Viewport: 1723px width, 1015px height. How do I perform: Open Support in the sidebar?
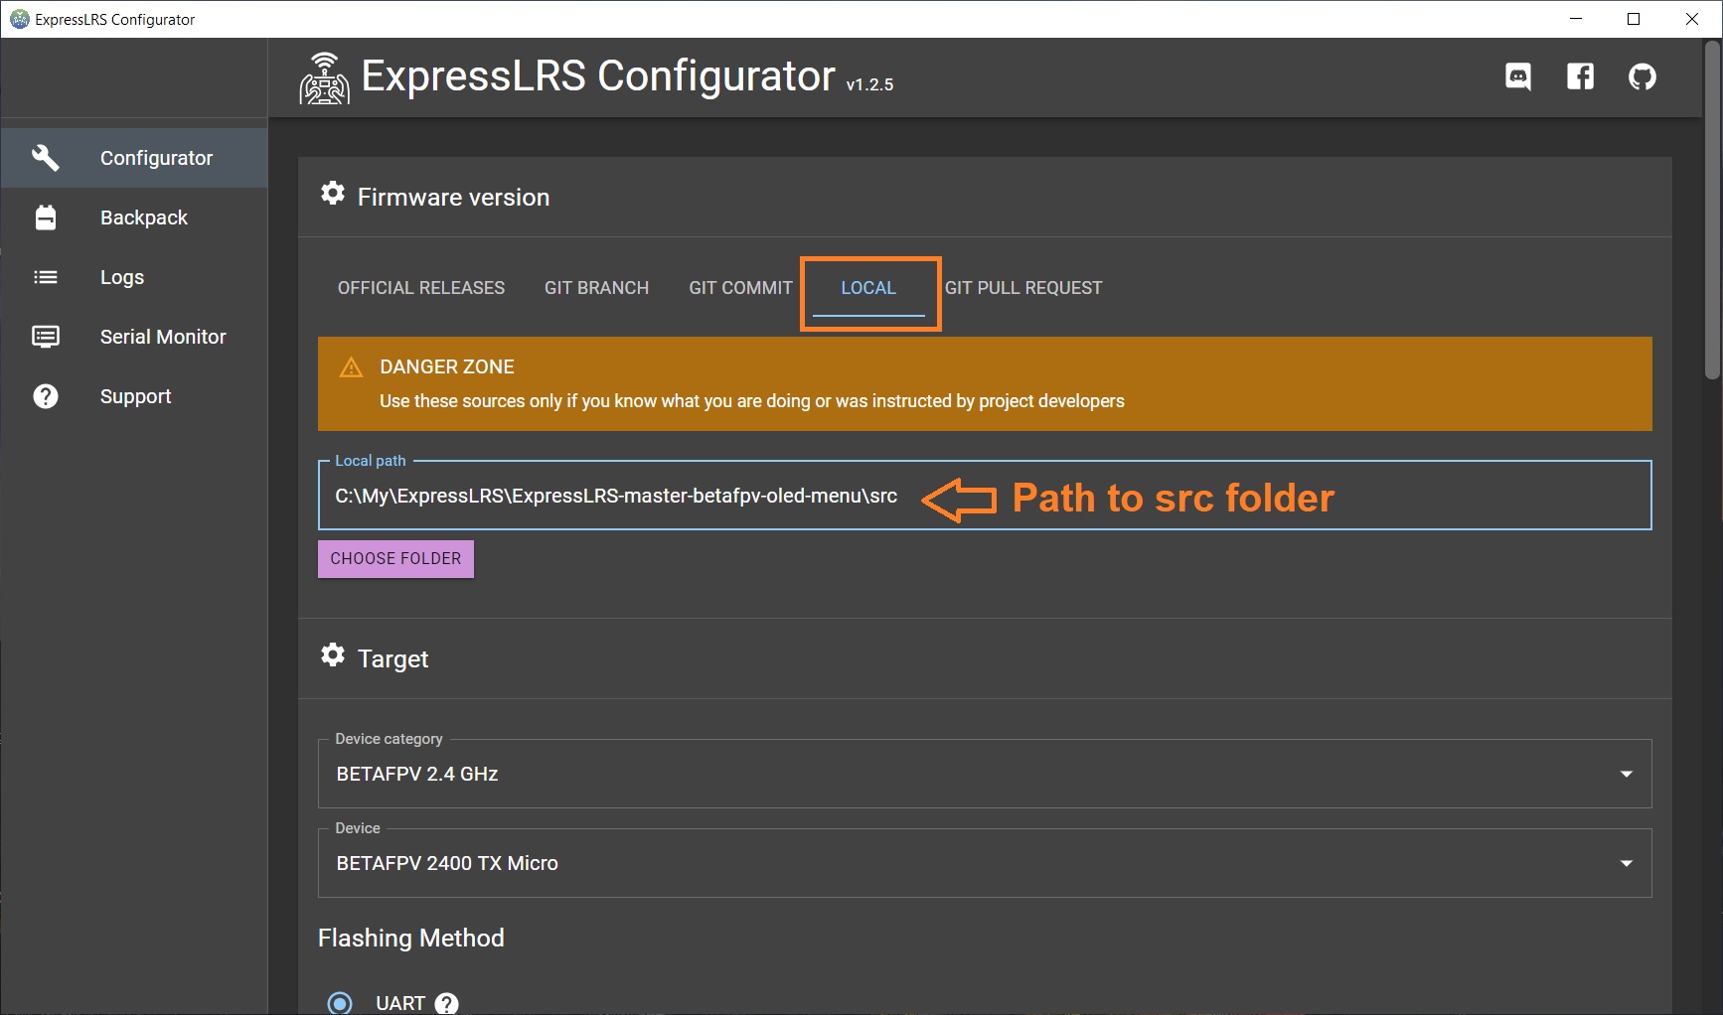(x=134, y=396)
